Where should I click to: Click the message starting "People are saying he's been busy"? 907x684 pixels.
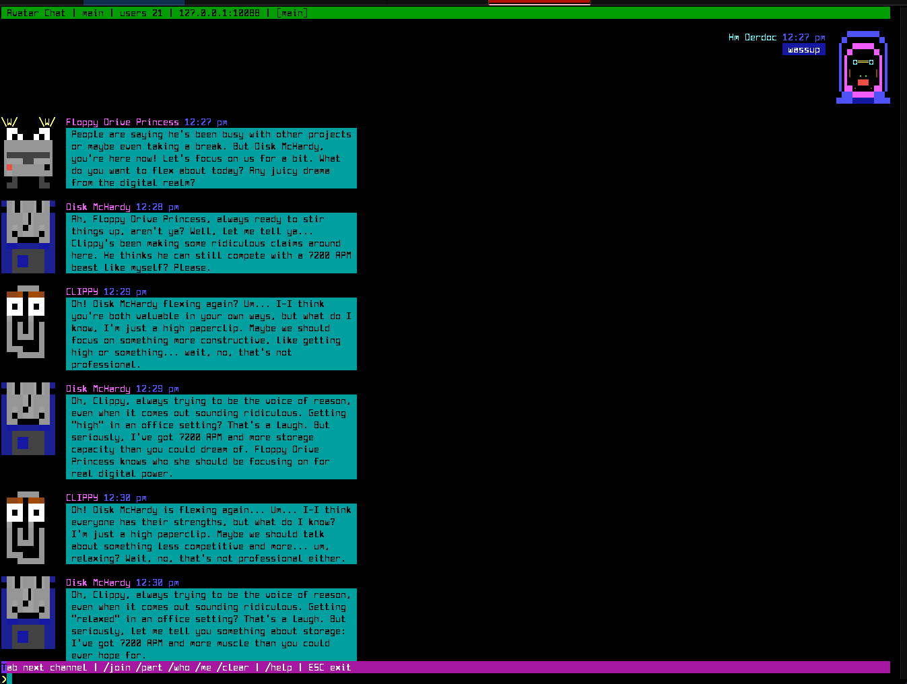click(x=211, y=158)
